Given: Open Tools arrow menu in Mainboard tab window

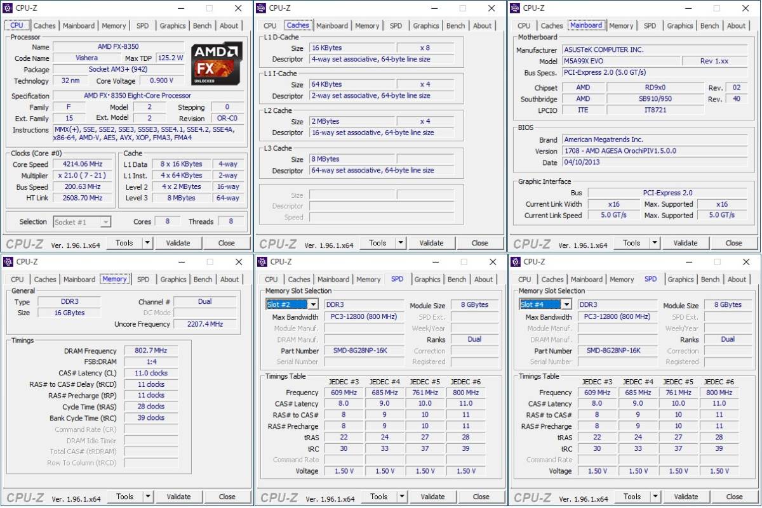Looking at the screenshot, I should [655, 243].
